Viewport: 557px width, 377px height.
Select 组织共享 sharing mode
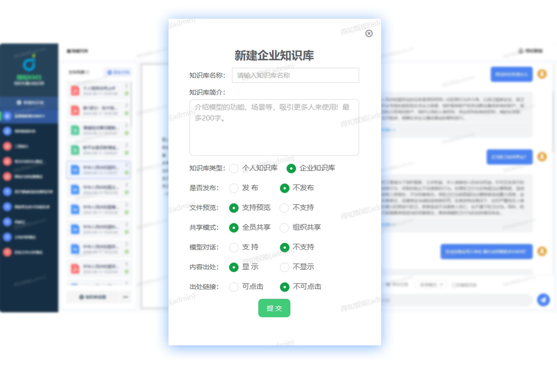point(284,228)
